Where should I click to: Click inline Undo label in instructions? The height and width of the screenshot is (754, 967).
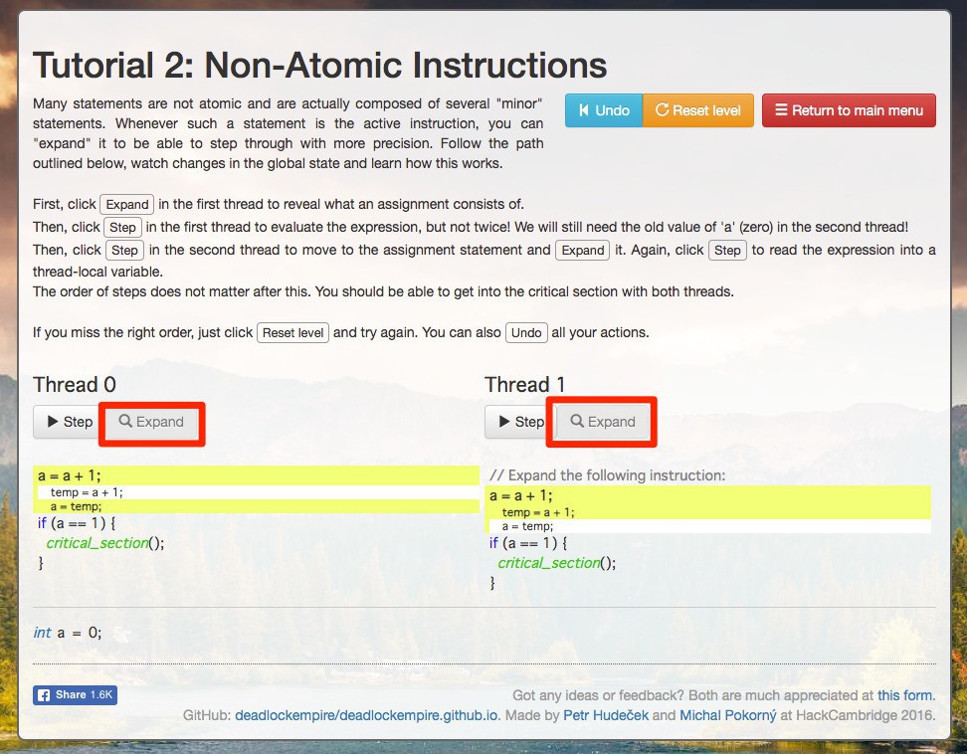coord(526,333)
